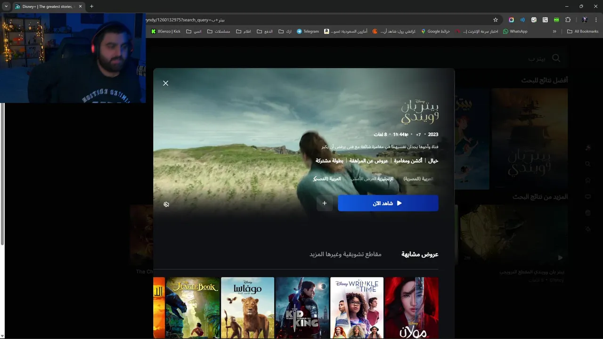Open the Chrome profile avatar
The height and width of the screenshot is (339, 603).
585,20
